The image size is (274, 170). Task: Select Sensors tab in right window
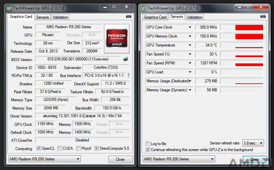point(177,17)
